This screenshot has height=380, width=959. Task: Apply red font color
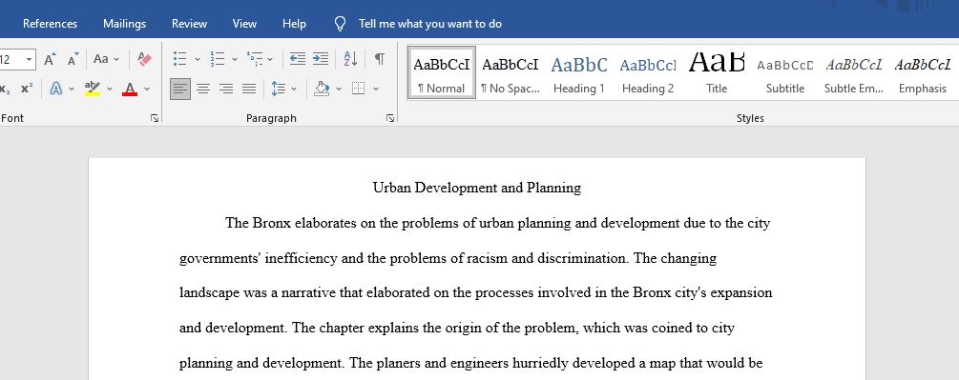pyautogui.click(x=130, y=90)
